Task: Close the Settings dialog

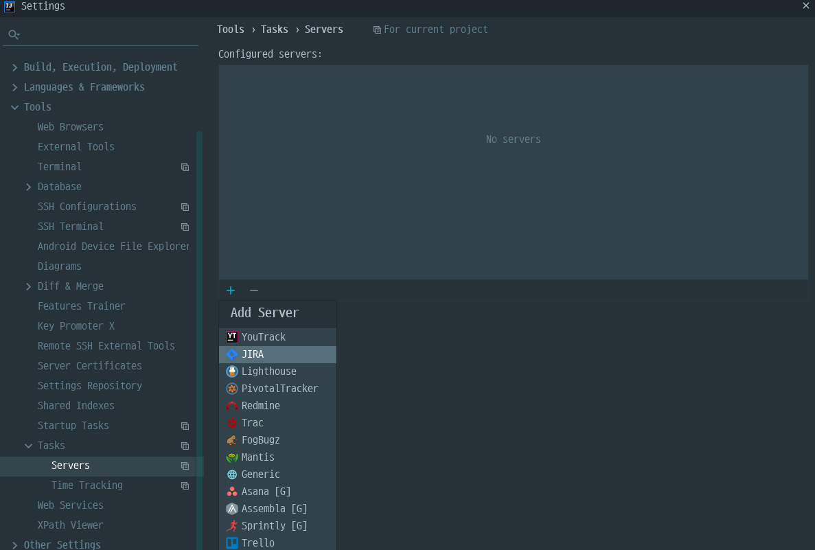Action: click(x=805, y=5)
